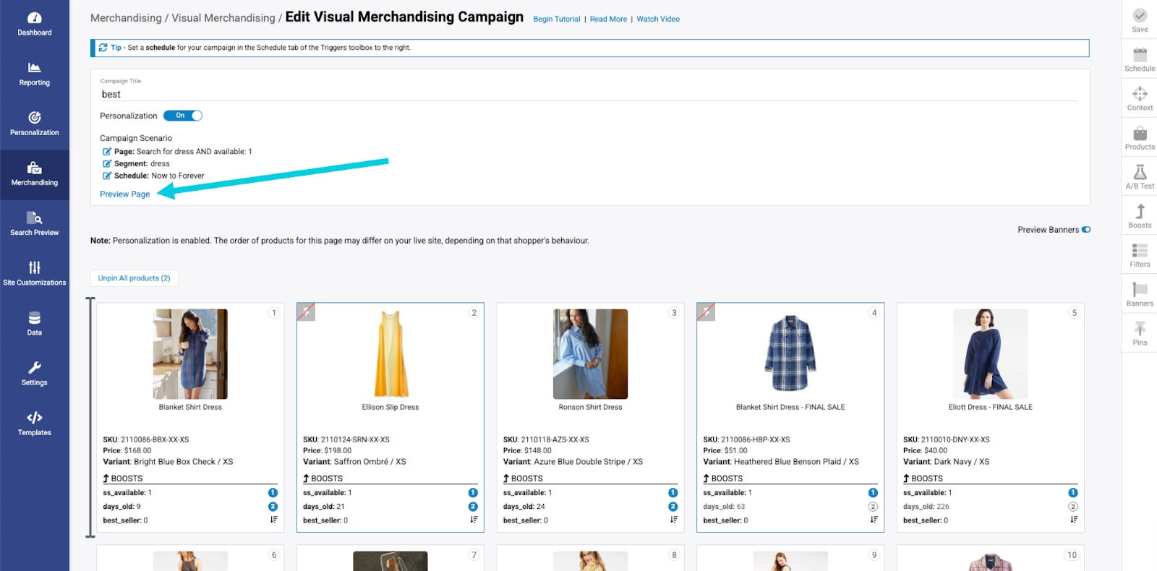Go to Data in the sidebar
Screen dimensions: 1157x571
coord(35,324)
